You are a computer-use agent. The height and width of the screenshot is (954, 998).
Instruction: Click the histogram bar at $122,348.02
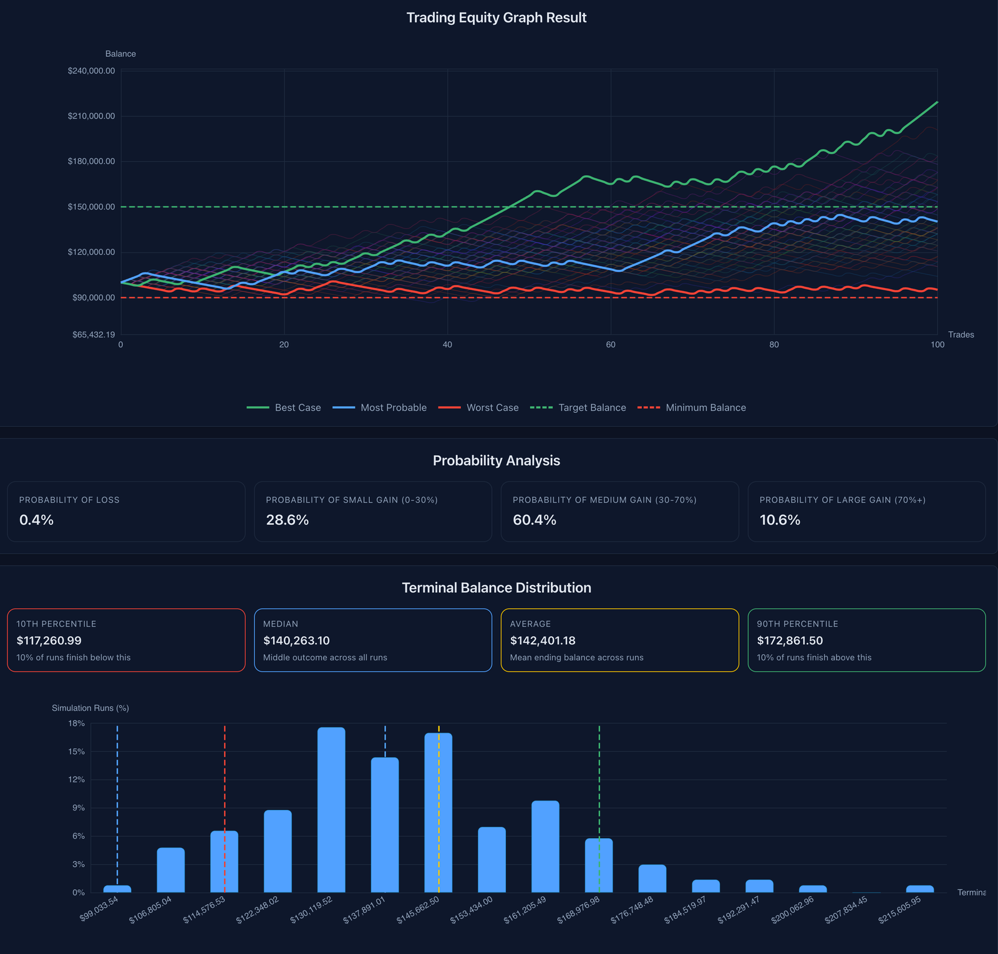point(278,852)
